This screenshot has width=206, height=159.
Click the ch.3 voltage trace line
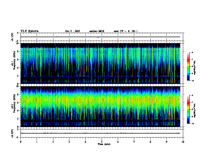[x=100, y=133]
